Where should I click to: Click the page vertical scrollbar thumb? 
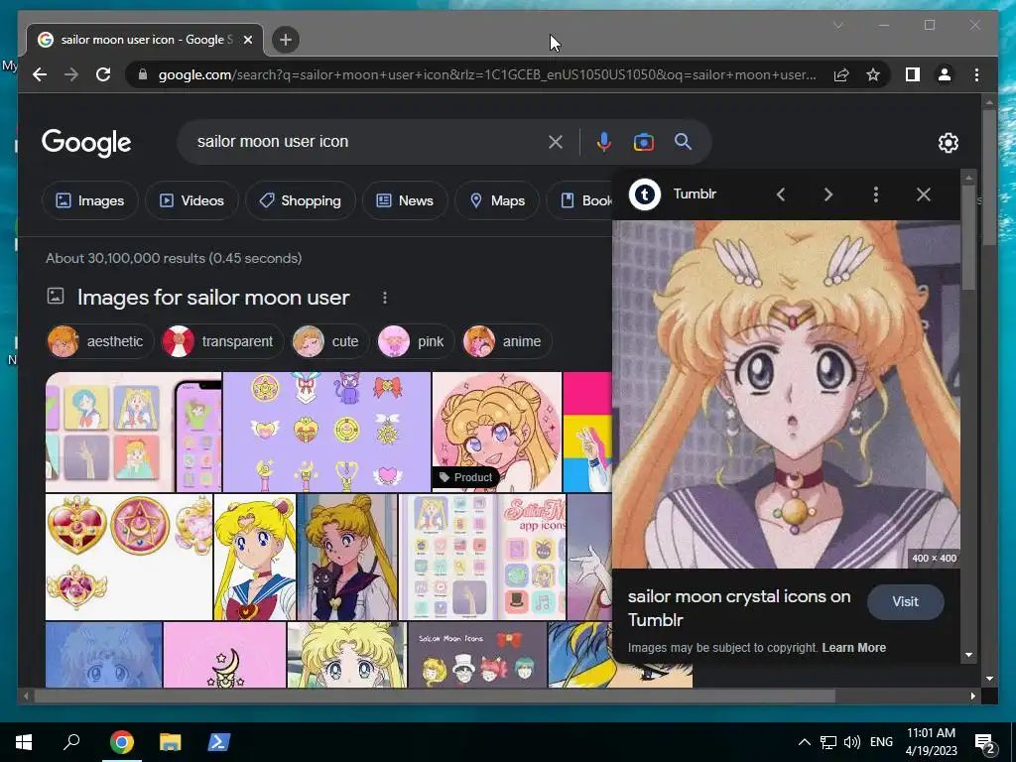tap(989, 178)
